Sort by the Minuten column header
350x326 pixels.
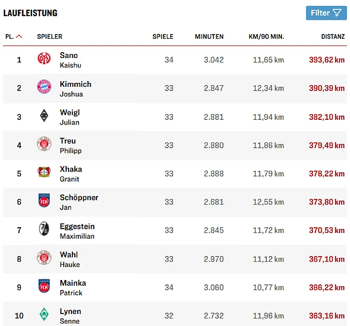pyautogui.click(x=209, y=36)
